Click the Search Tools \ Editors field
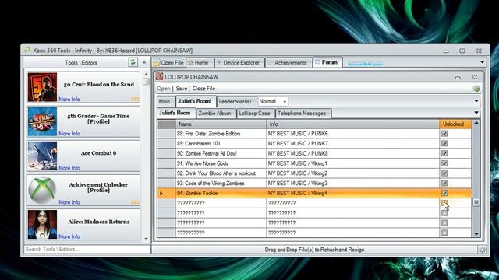The height and width of the screenshot is (280, 499). (x=87, y=249)
